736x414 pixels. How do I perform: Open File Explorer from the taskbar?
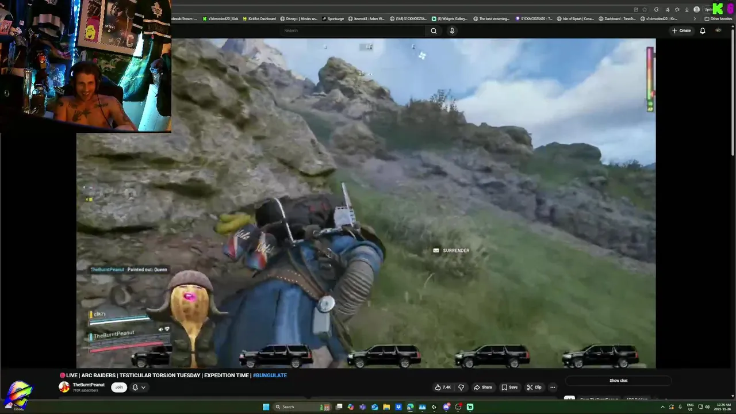tap(386, 407)
